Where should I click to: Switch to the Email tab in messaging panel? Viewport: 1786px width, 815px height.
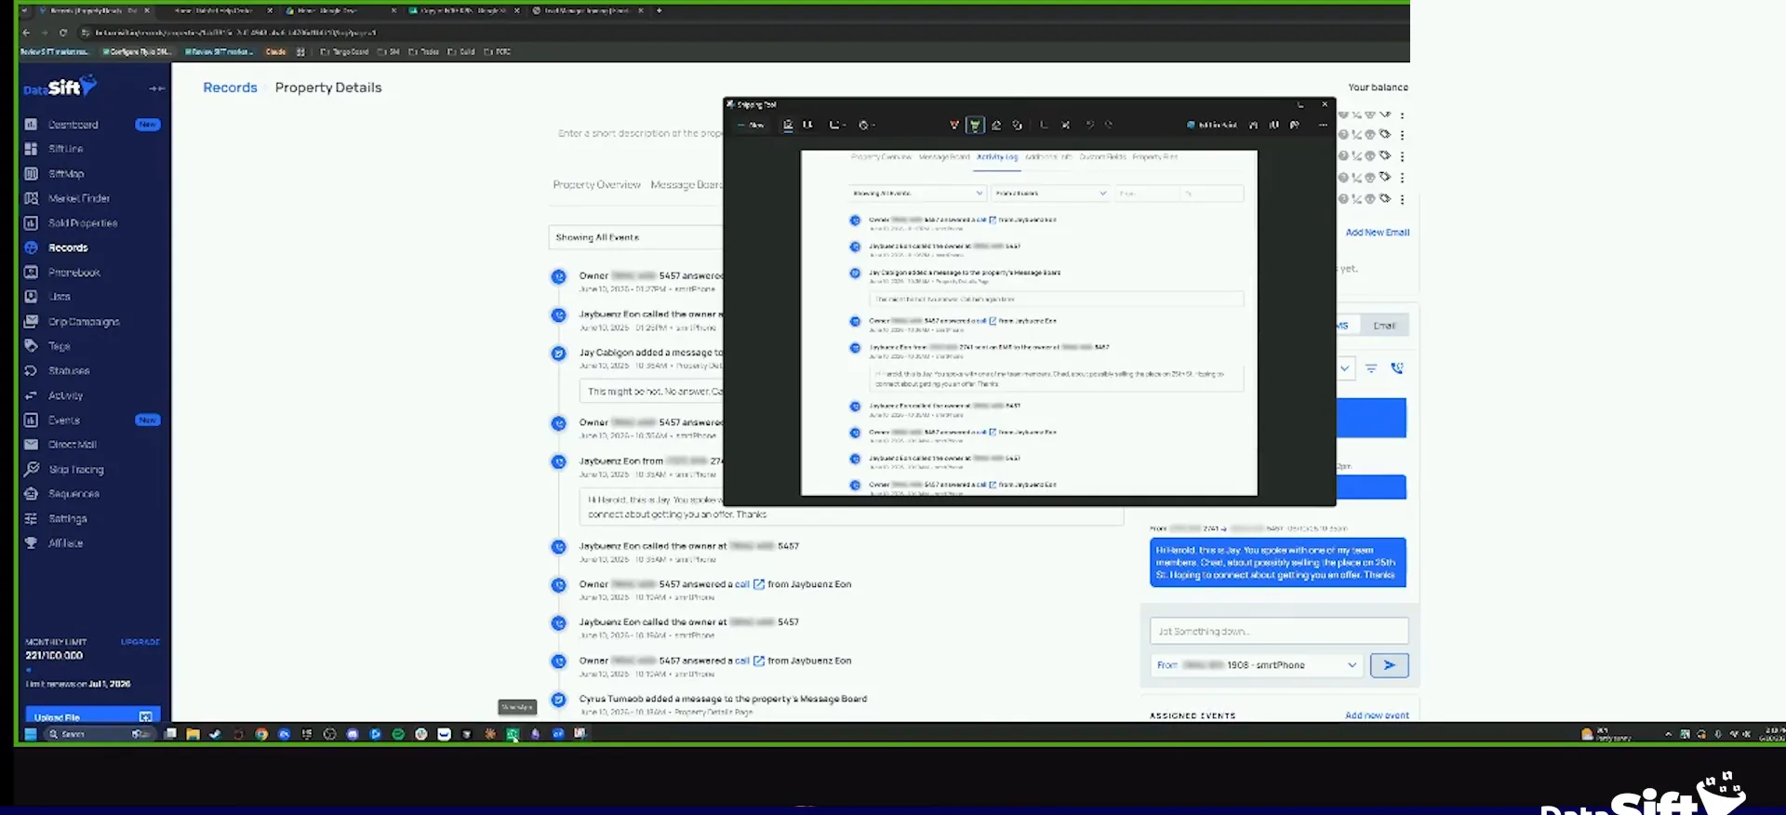pos(1384,326)
